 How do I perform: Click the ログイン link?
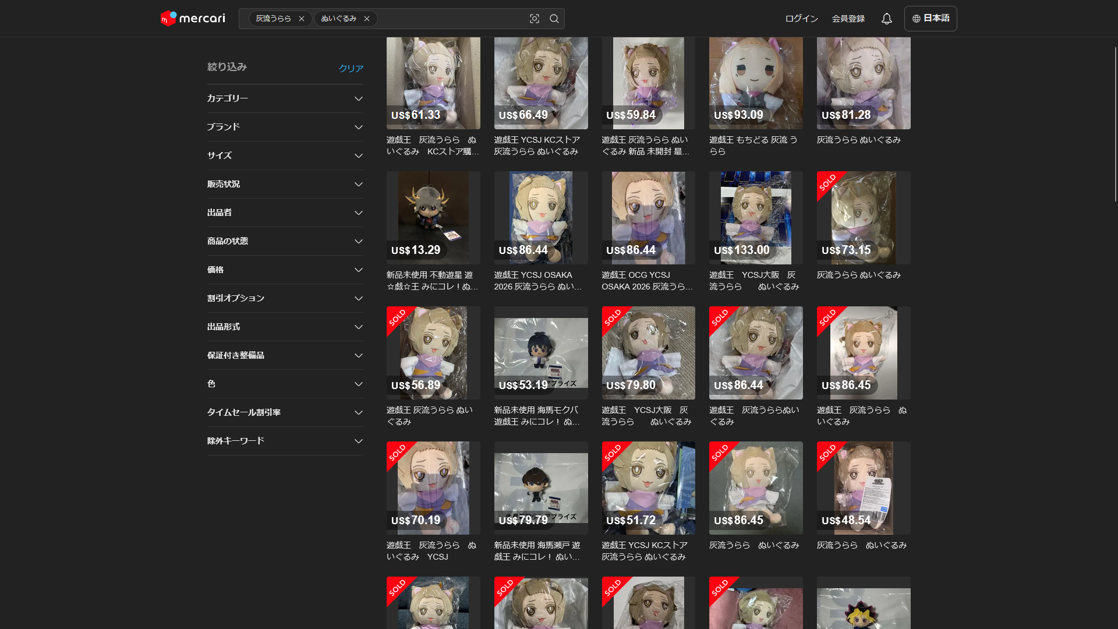pos(801,19)
